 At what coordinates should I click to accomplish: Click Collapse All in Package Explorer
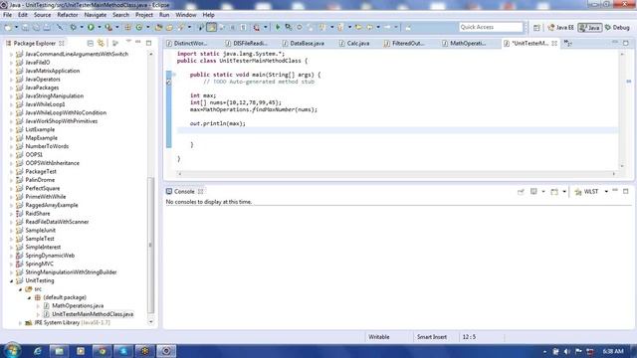(x=91, y=43)
